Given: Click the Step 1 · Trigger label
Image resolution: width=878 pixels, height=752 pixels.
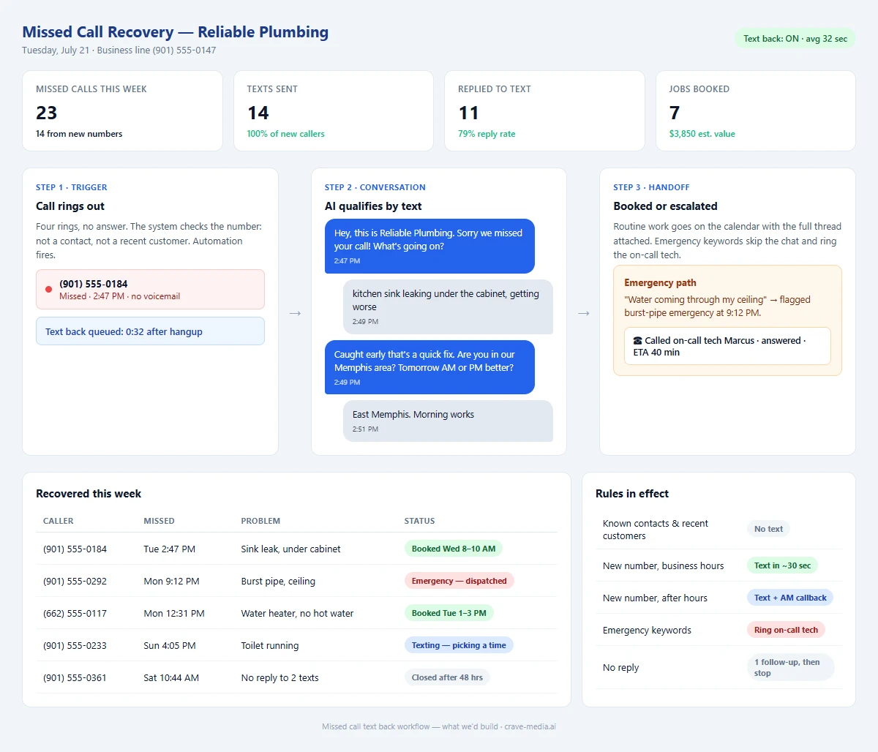Looking at the screenshot, I should pos(72,187).
